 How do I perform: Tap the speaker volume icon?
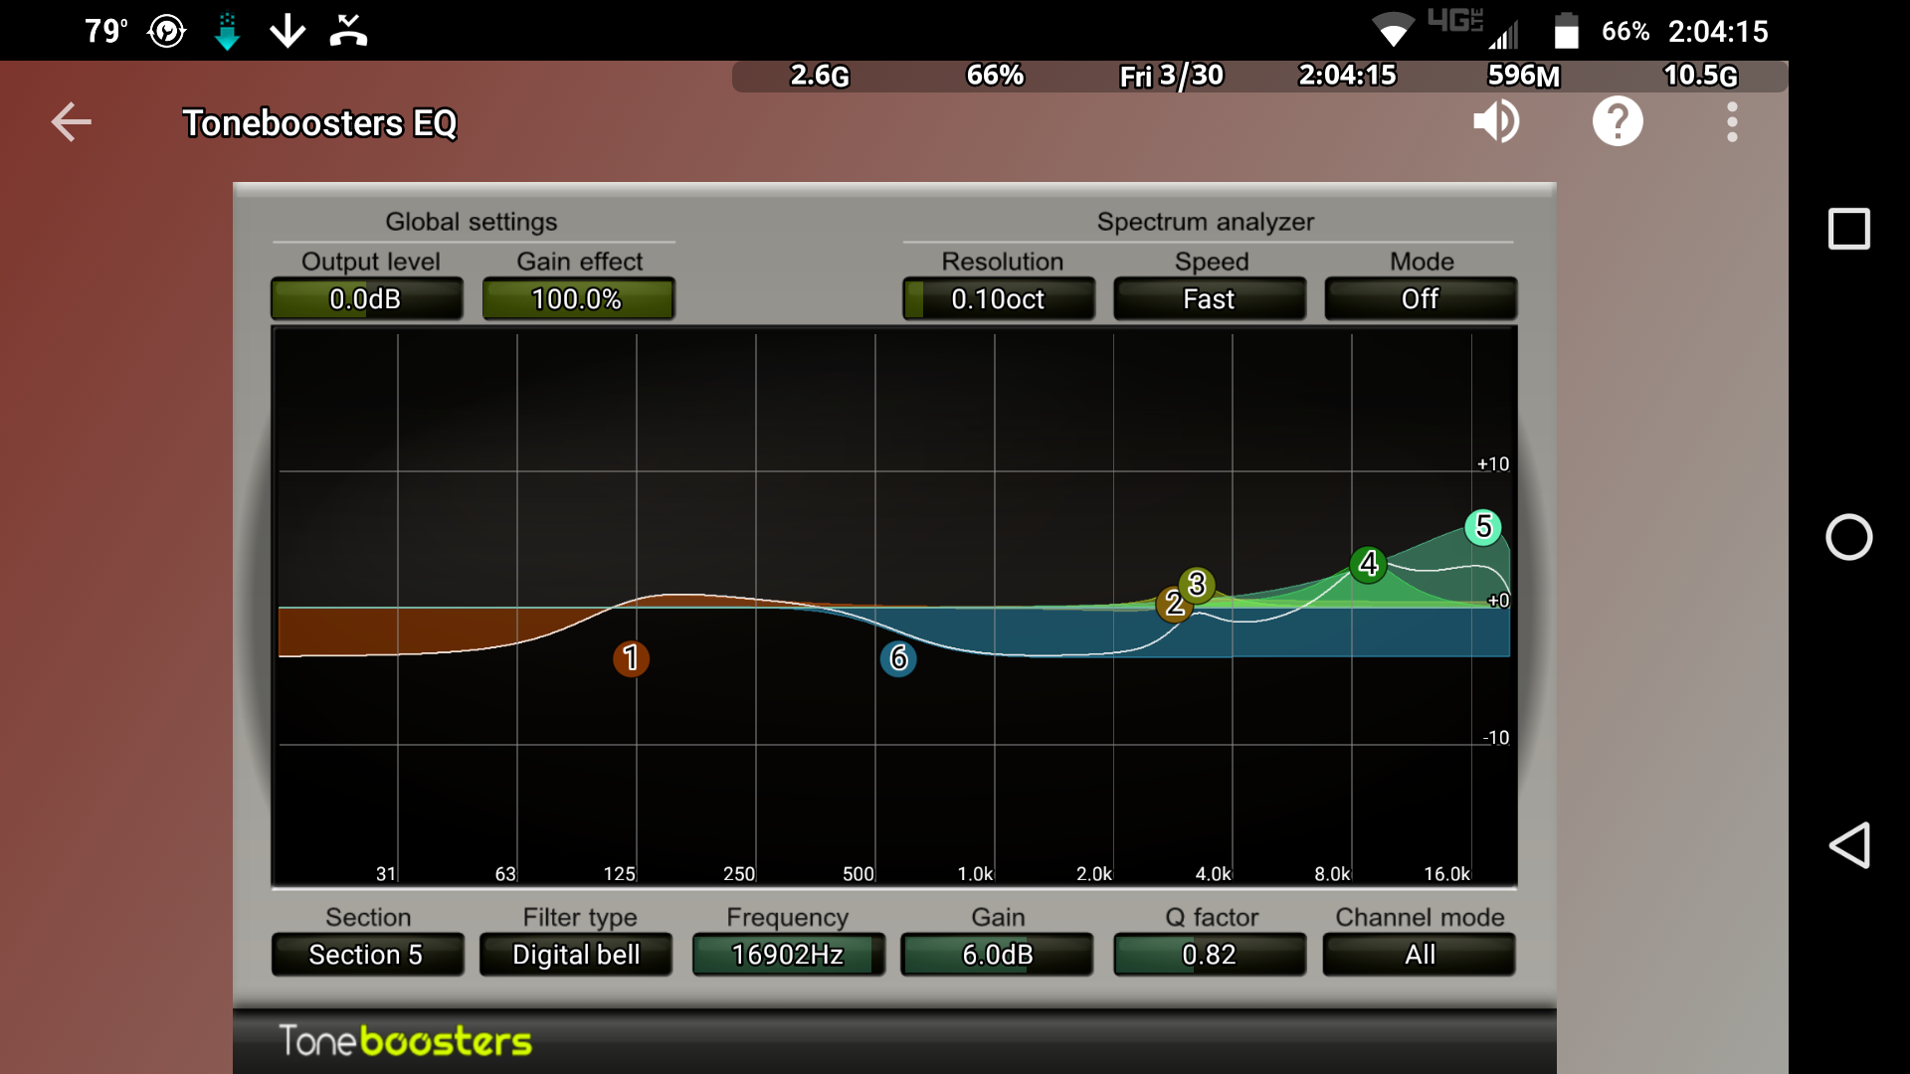coord(1495,122)
